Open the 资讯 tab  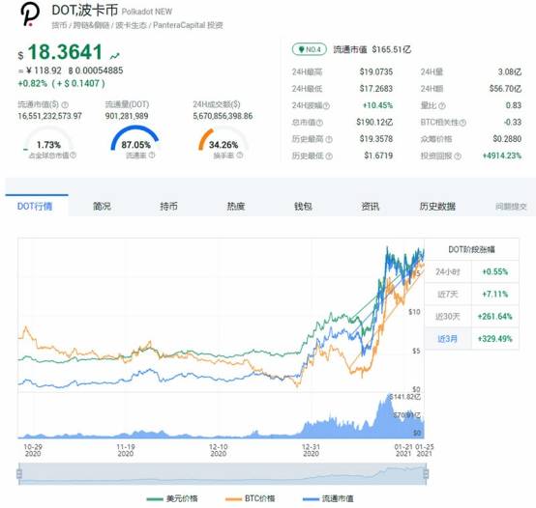(x=371, y=206)
